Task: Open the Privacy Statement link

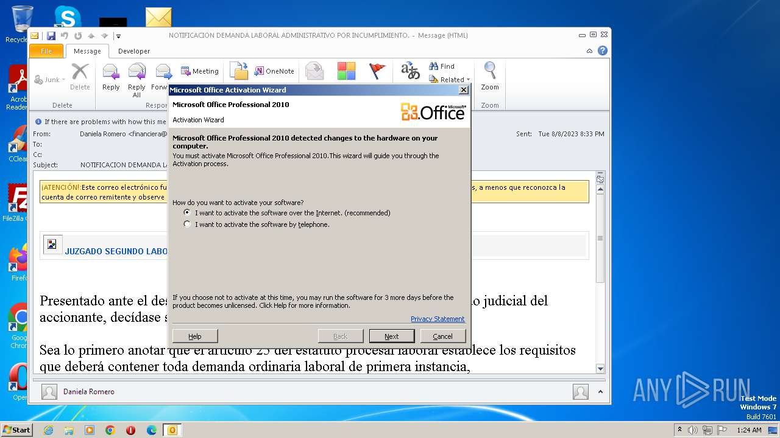Action: point(438,319)
